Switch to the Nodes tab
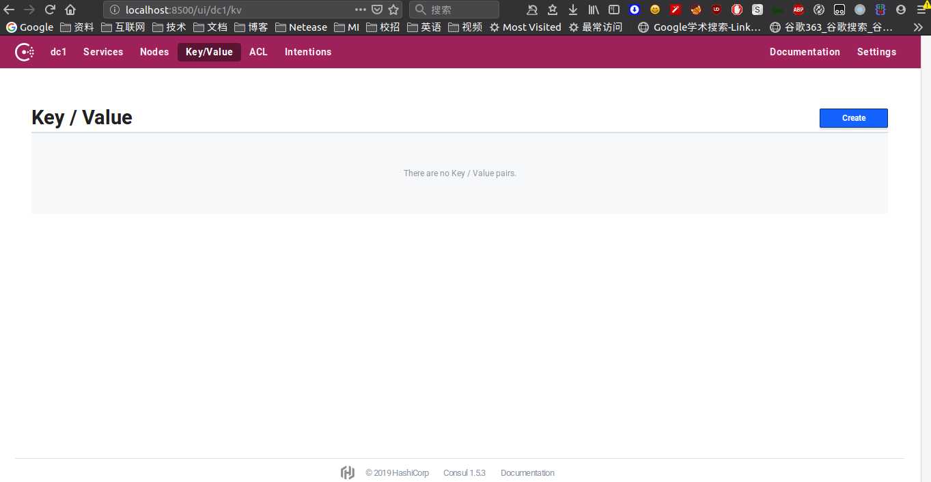931x482 pixels. click(154, 52)
